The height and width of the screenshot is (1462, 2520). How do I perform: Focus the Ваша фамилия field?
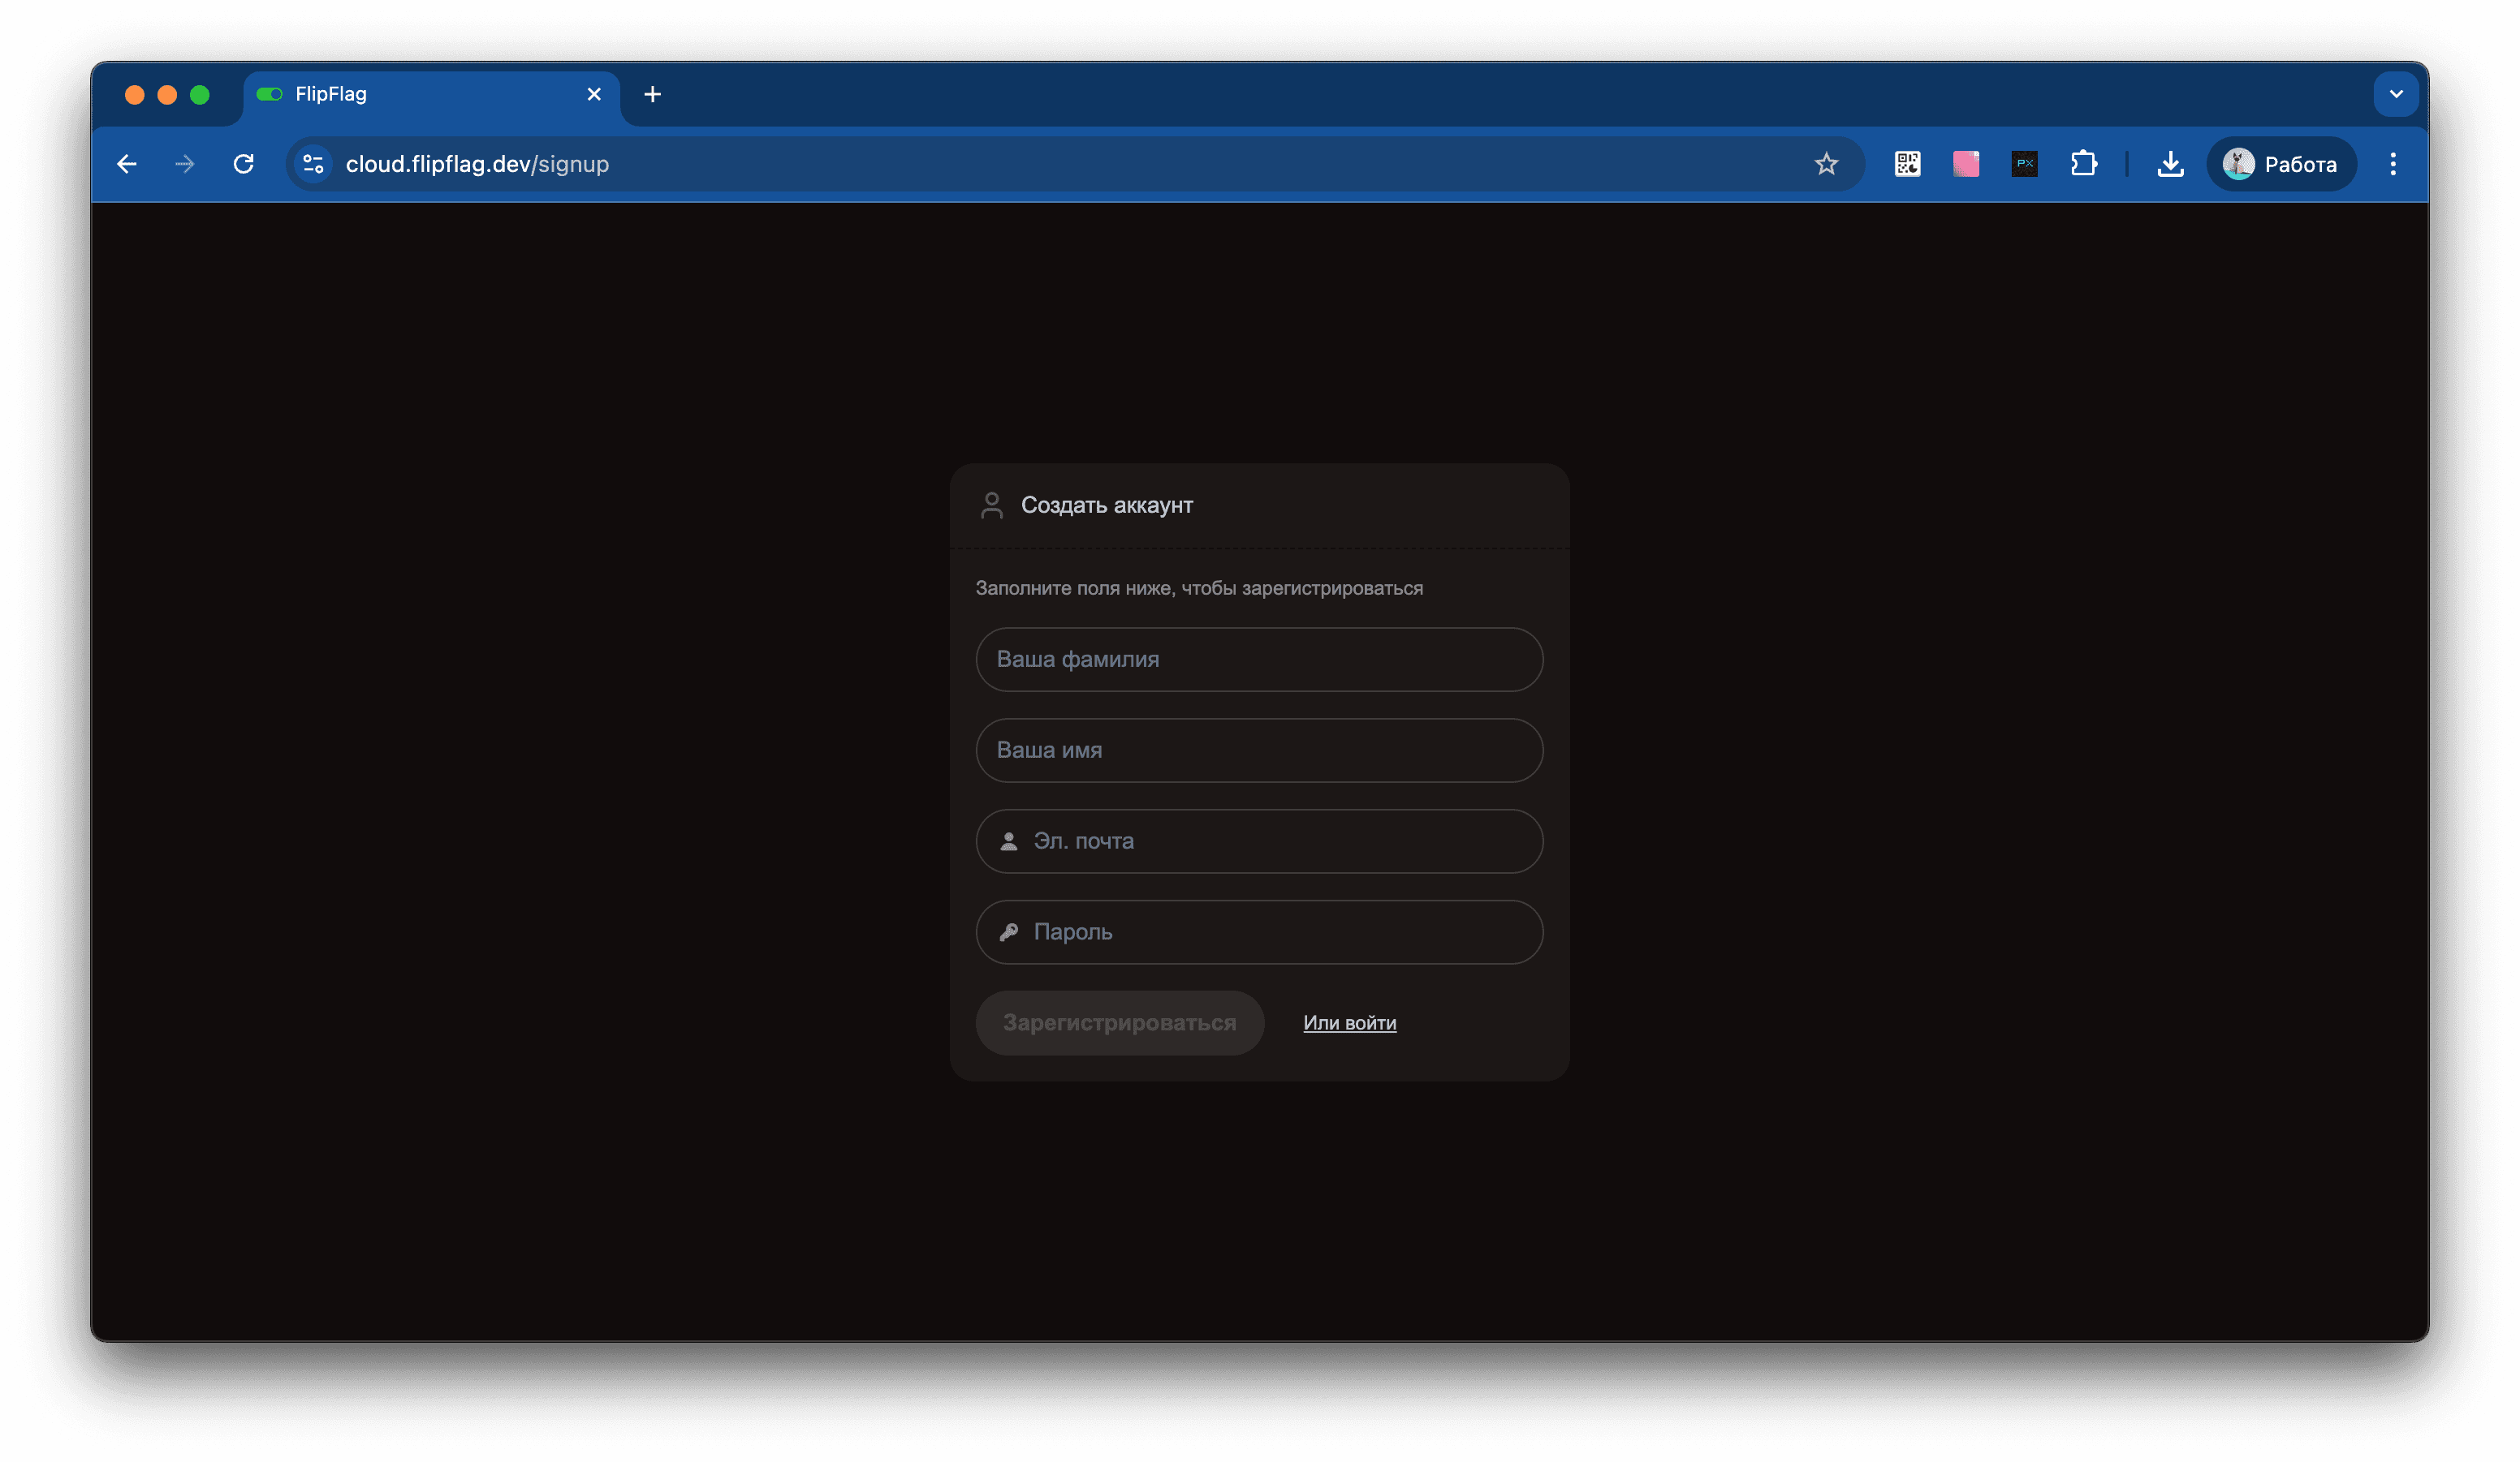tap(1259, 660)
